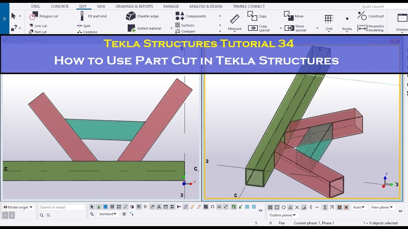Click the search in selection icon
Screen dimensions: 408x229
click(x=48, y=215)
